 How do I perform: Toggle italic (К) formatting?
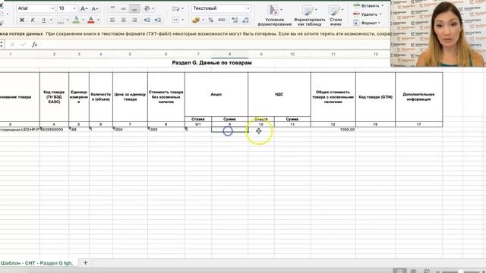pos(33,20)
